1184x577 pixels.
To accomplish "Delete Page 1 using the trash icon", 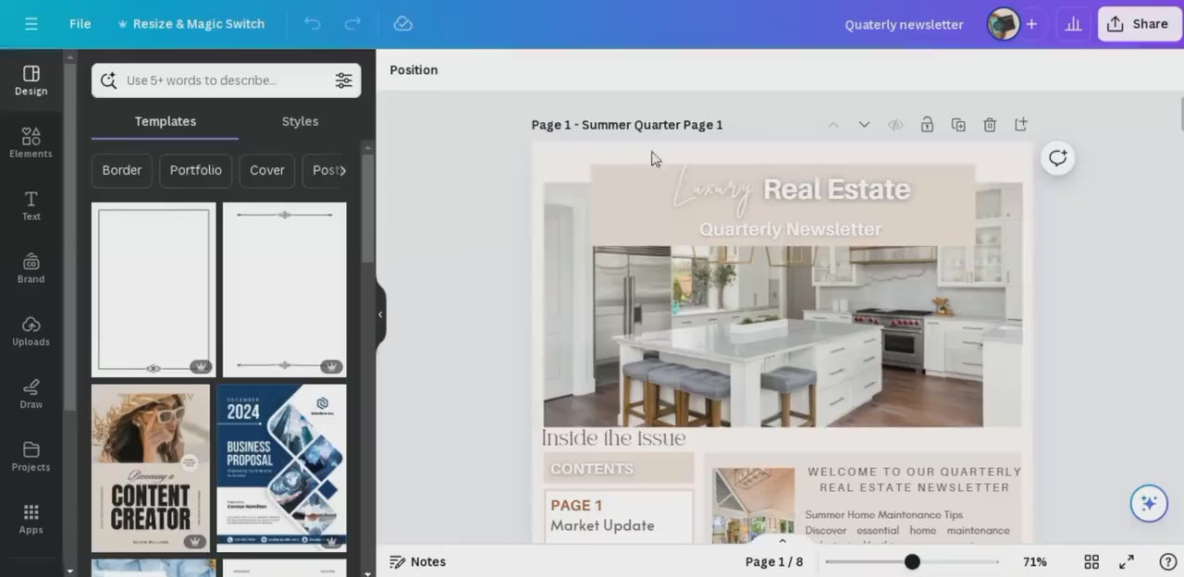I will click(x=990, y=124).
